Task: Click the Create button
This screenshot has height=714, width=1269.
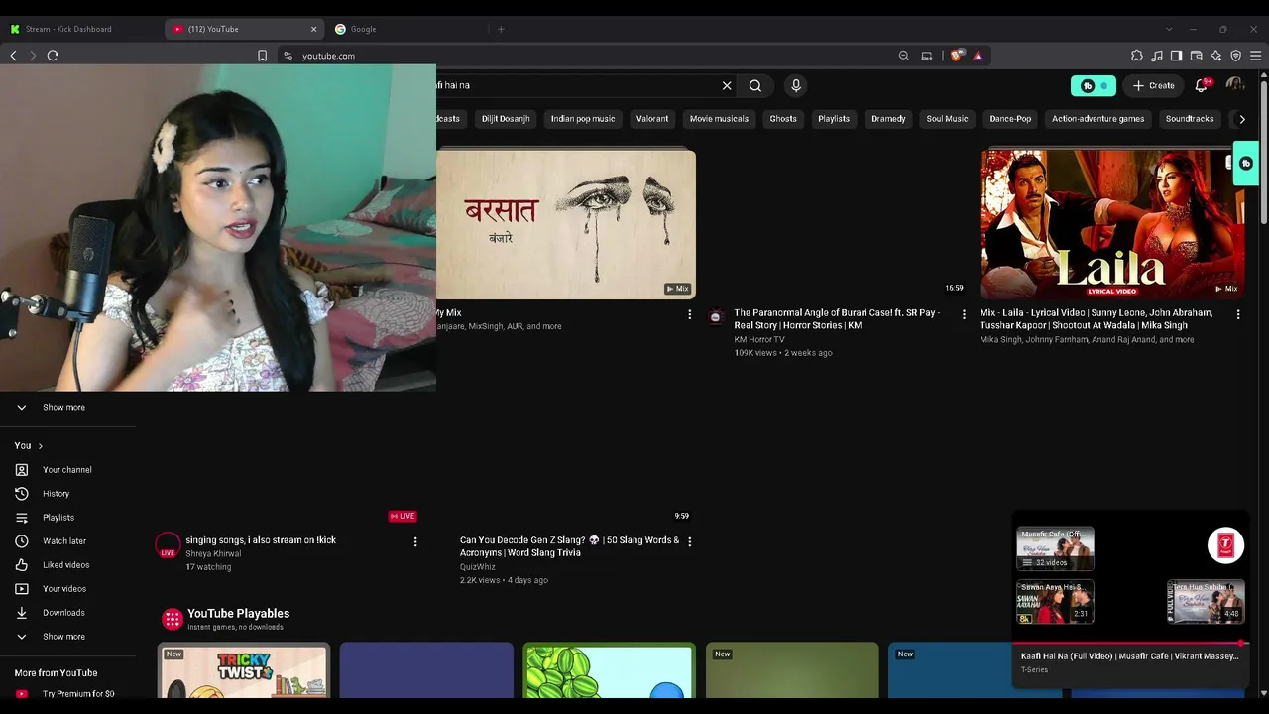Action: point(1154,86)
